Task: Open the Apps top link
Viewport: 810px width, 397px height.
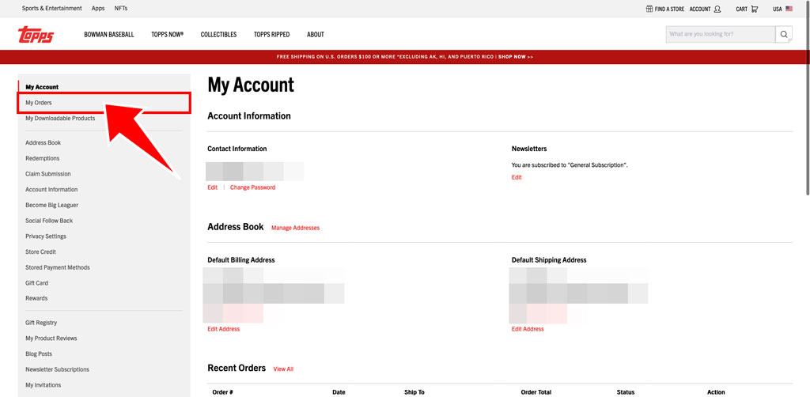Action: coord(98,8)
